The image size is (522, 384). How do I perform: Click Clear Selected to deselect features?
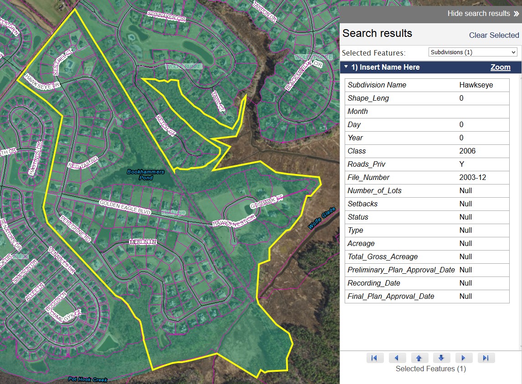pos(494,35)
